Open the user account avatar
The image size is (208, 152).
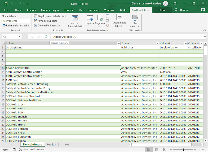[165, 3]
